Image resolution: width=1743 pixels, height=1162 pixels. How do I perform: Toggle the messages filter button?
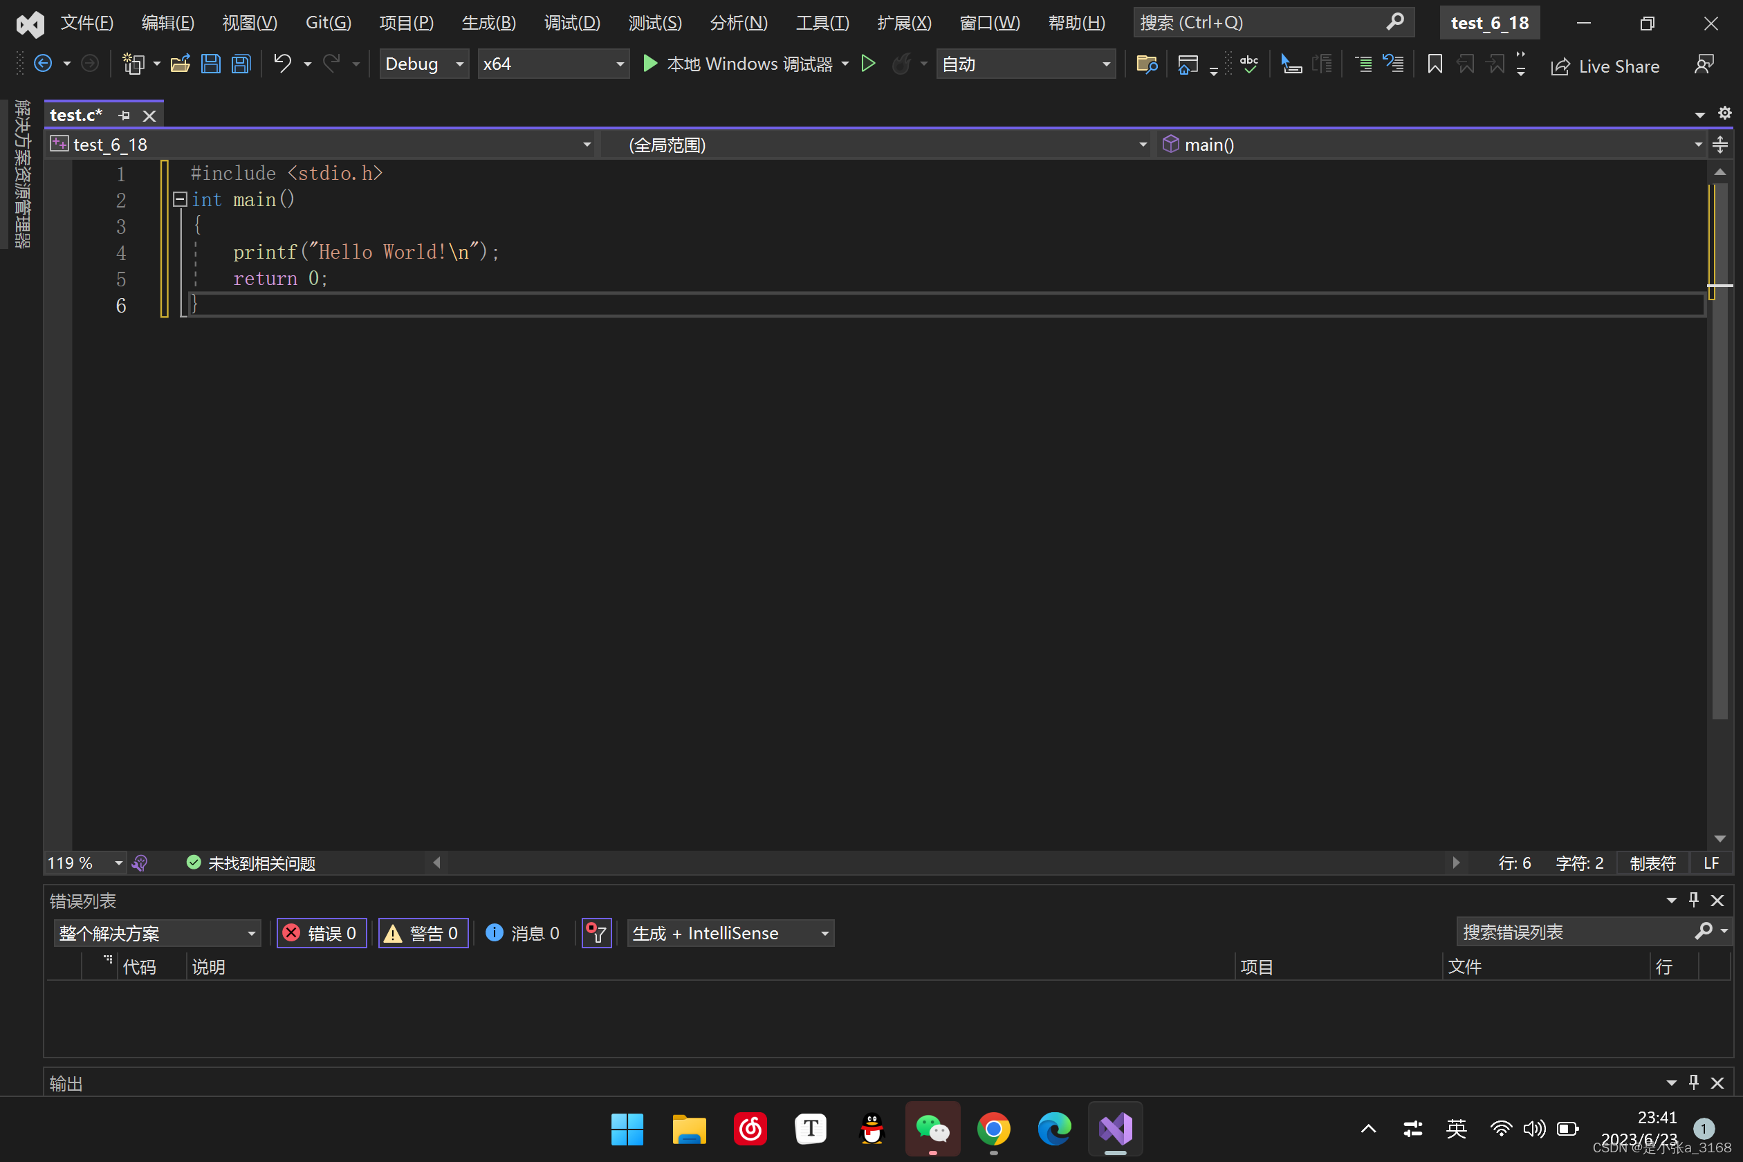522,933
